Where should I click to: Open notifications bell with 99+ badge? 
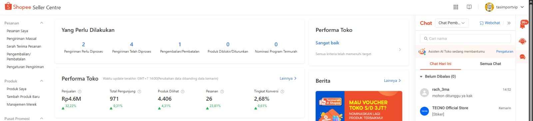523,25
